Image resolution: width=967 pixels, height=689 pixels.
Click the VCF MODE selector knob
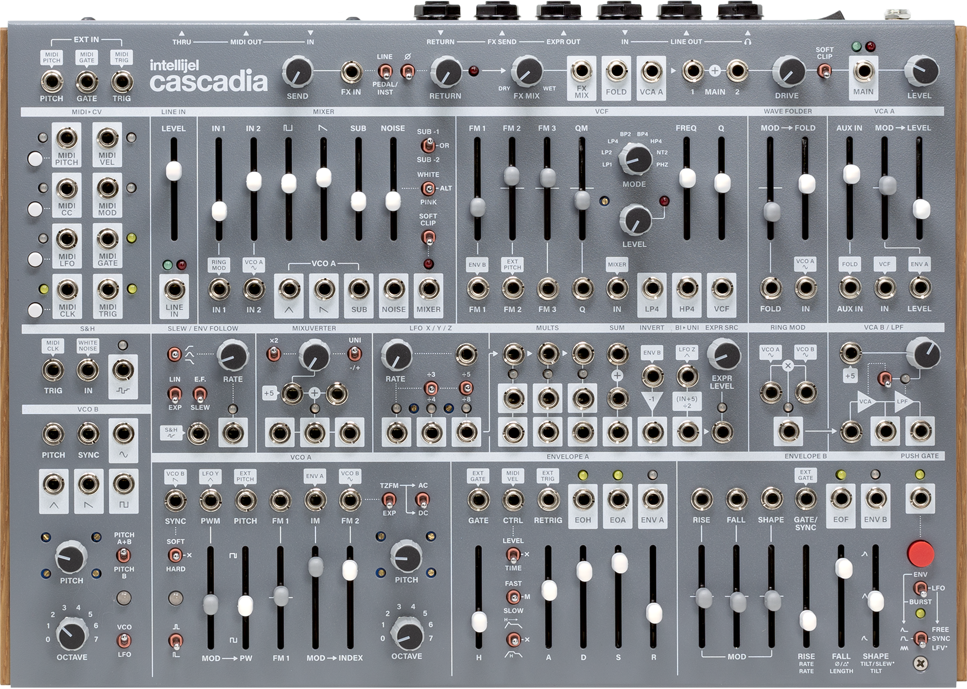coord(634,158)
